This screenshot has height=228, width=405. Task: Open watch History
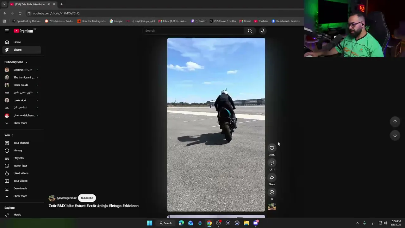[22, 150]
